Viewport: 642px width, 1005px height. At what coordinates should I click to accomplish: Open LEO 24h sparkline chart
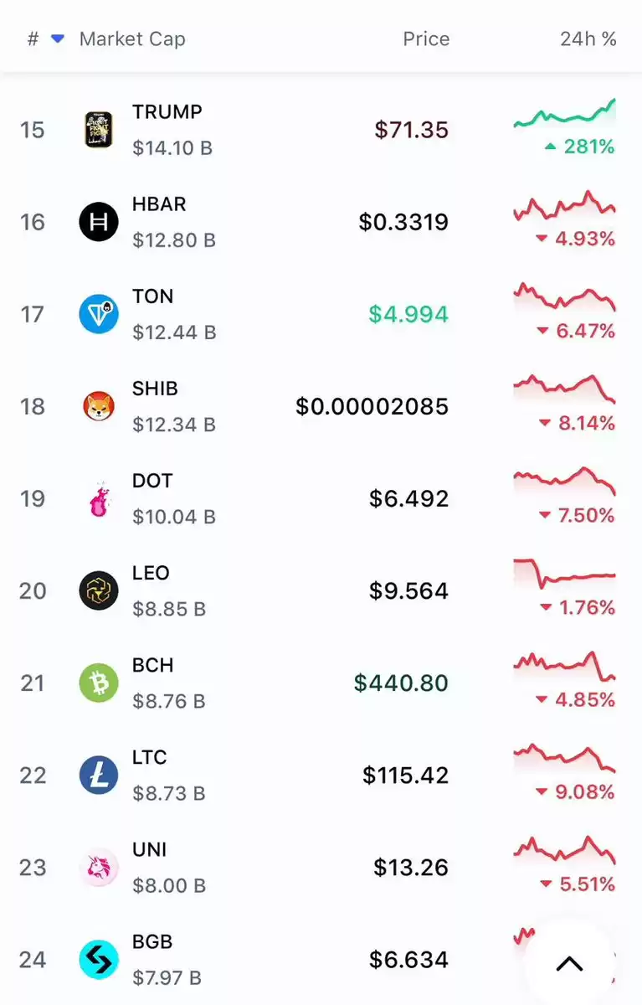point(564,574)
